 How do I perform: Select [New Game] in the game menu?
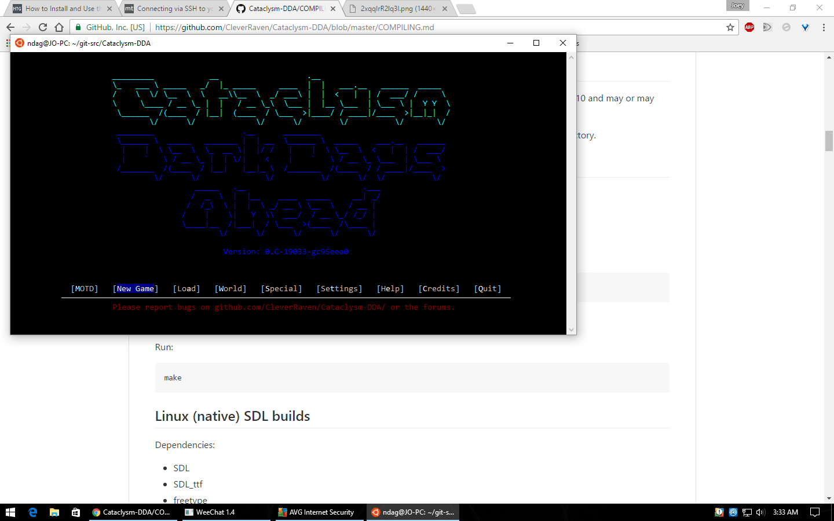[136, 289]
